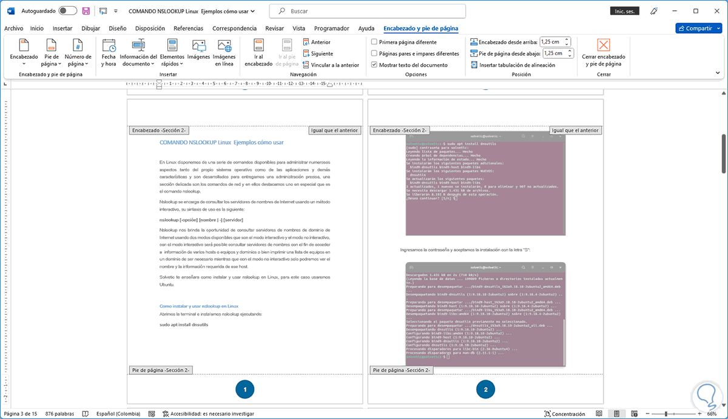
Task: Toggle Vincular a la anterior
Action: click(331, 65)
